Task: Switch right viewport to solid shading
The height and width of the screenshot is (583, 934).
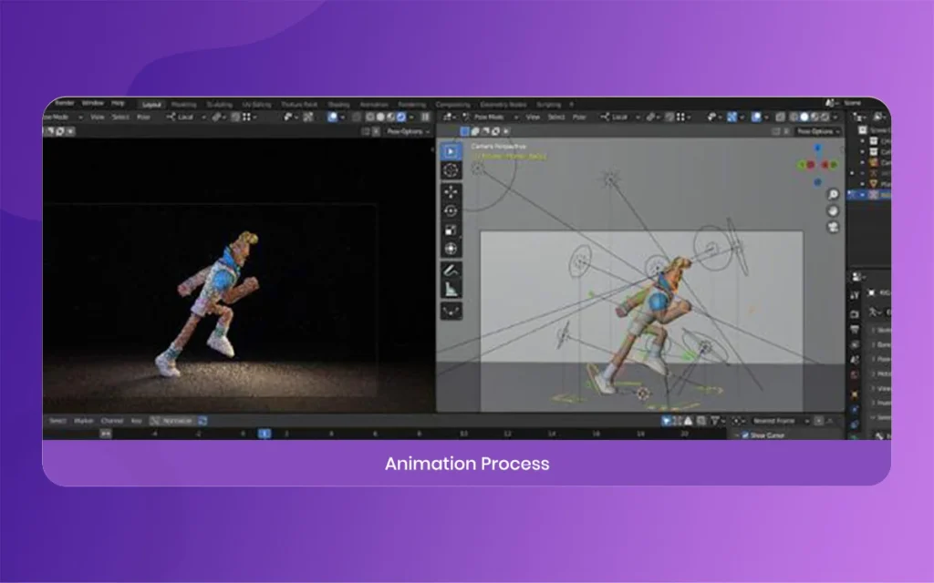Action: coord(804,118)
